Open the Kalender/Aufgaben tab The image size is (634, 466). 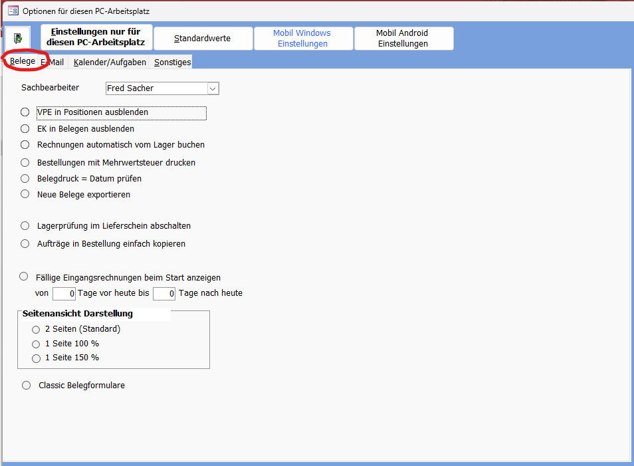110,62
